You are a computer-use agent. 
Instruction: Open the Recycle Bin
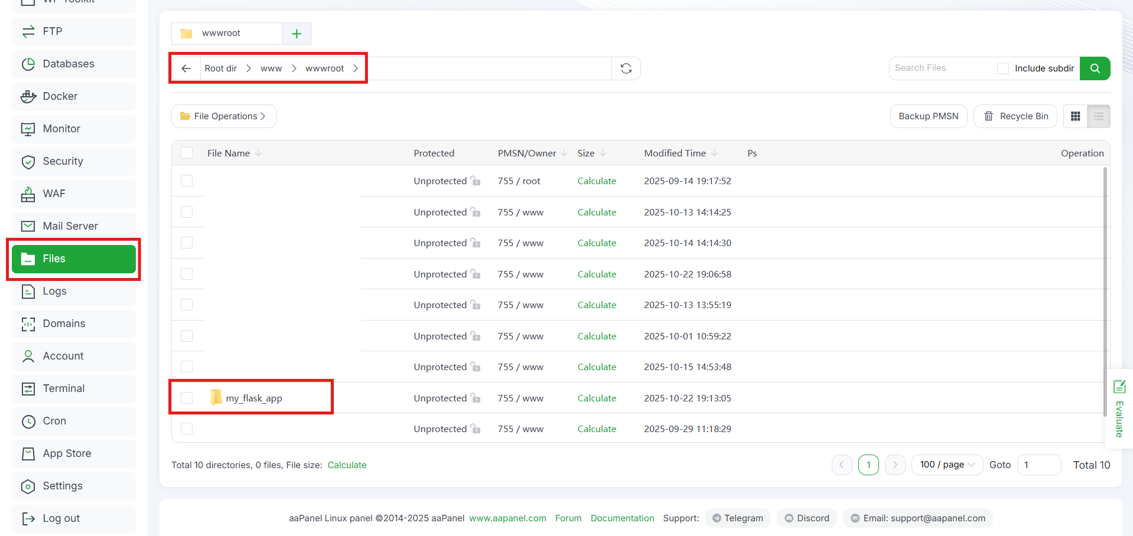[1015, 116]
